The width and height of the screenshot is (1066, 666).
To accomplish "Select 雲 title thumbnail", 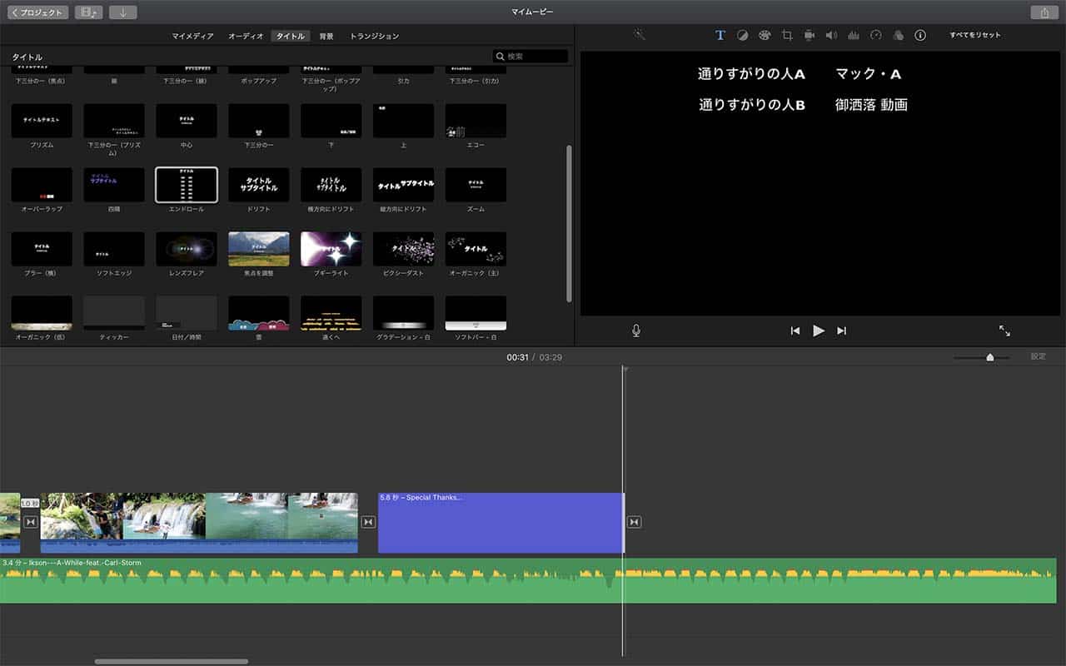I will (259, 313).
